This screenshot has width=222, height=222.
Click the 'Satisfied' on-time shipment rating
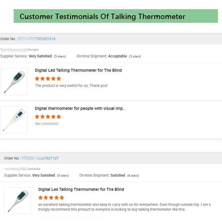[x=118, y=175]
